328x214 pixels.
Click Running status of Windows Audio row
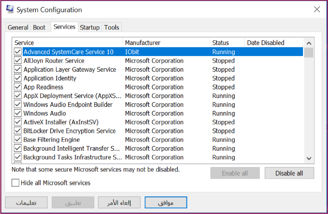(x=224, y=113)
